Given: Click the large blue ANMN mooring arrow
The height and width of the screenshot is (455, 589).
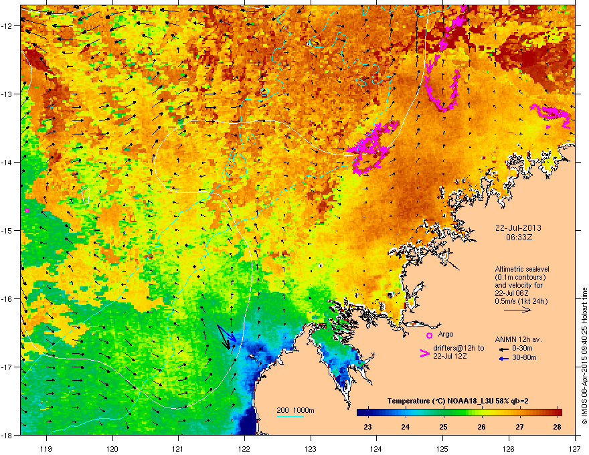Looking at the screenshot, I should [227, 333].
